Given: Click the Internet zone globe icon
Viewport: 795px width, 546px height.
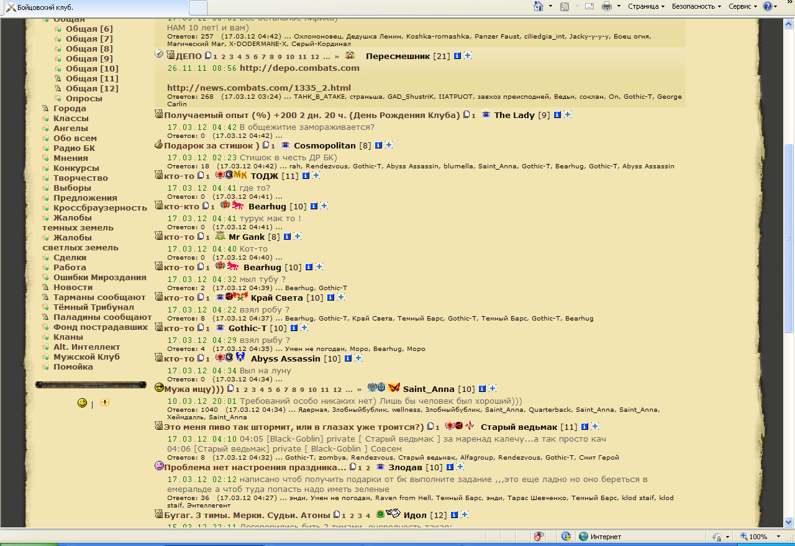Looking at the screenshot, I should (583, 537).
